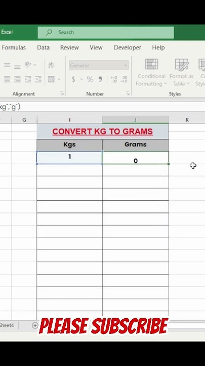Open Format as Table gallery
Image resolution: width=205 pixels, height=366 pixels.
click(182, 73)
